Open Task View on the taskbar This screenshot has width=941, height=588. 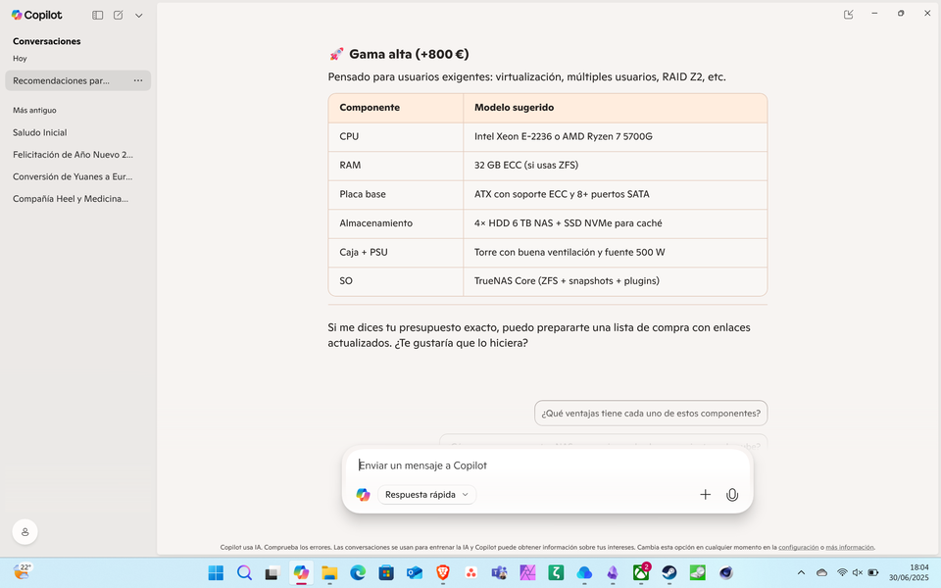272,573
